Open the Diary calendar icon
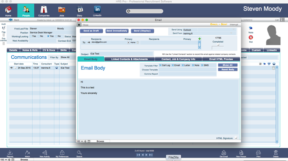Viewport: 288px width, 161px height. 80,9
